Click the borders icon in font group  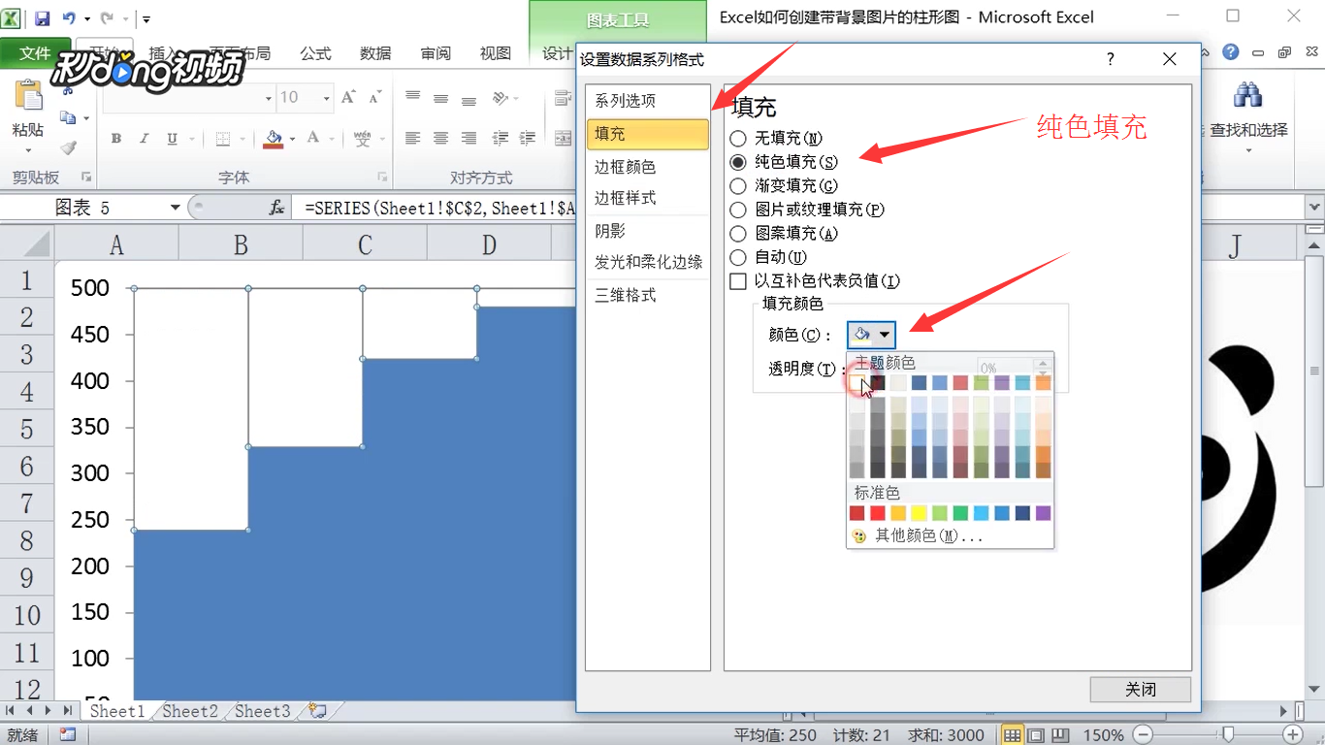coord(223,139)
